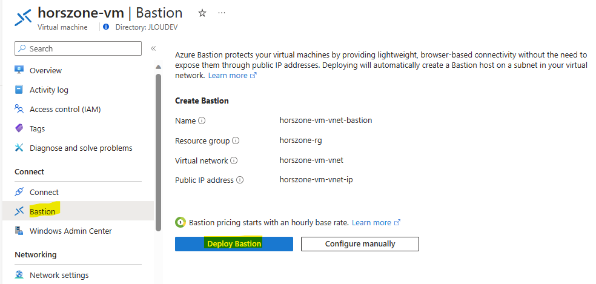Click the horszone-vm-vnet virtual network value
This screenshot has height=284, width=596.
click(x=311, y=160)
